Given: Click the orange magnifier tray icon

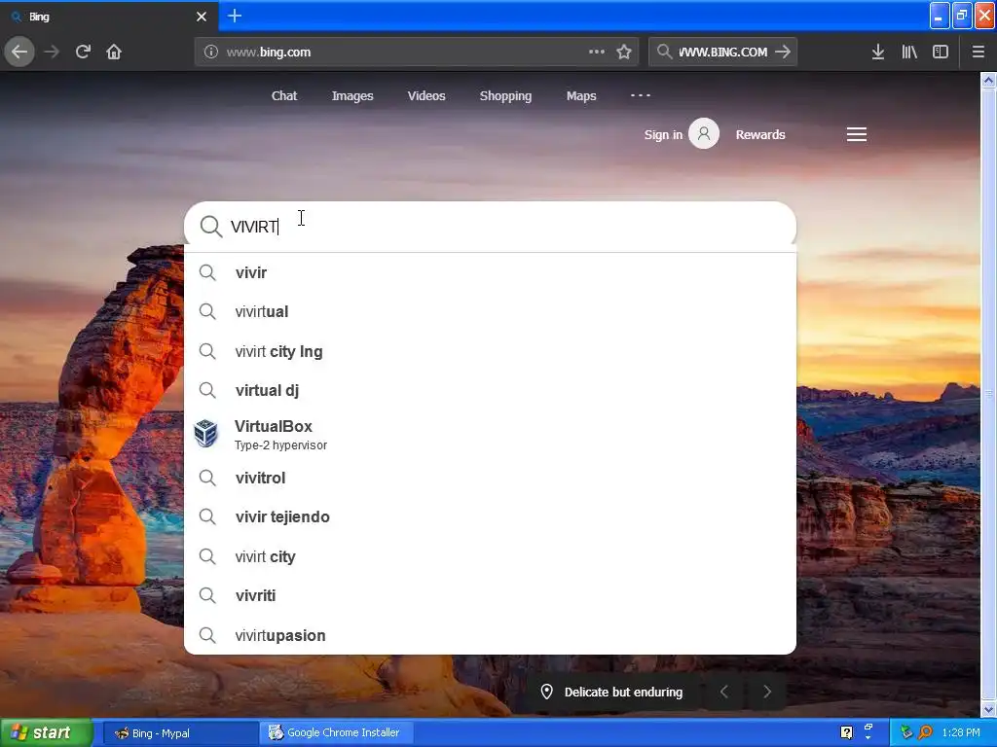Looking at the screenshot, I should [925, 732].
